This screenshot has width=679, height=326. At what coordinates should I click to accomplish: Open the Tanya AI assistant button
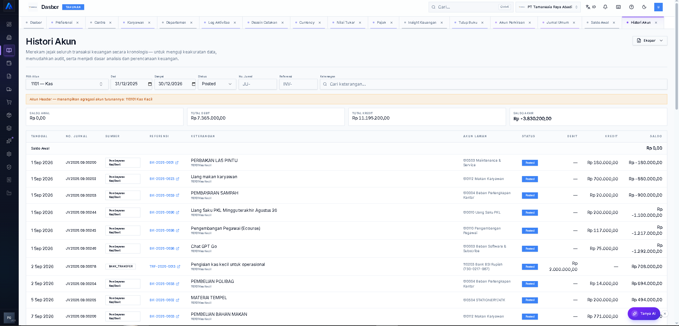coord(644,314)
